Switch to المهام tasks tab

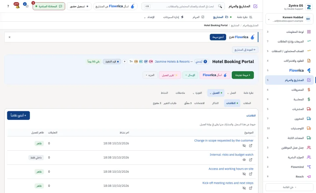tap(198, 17)
